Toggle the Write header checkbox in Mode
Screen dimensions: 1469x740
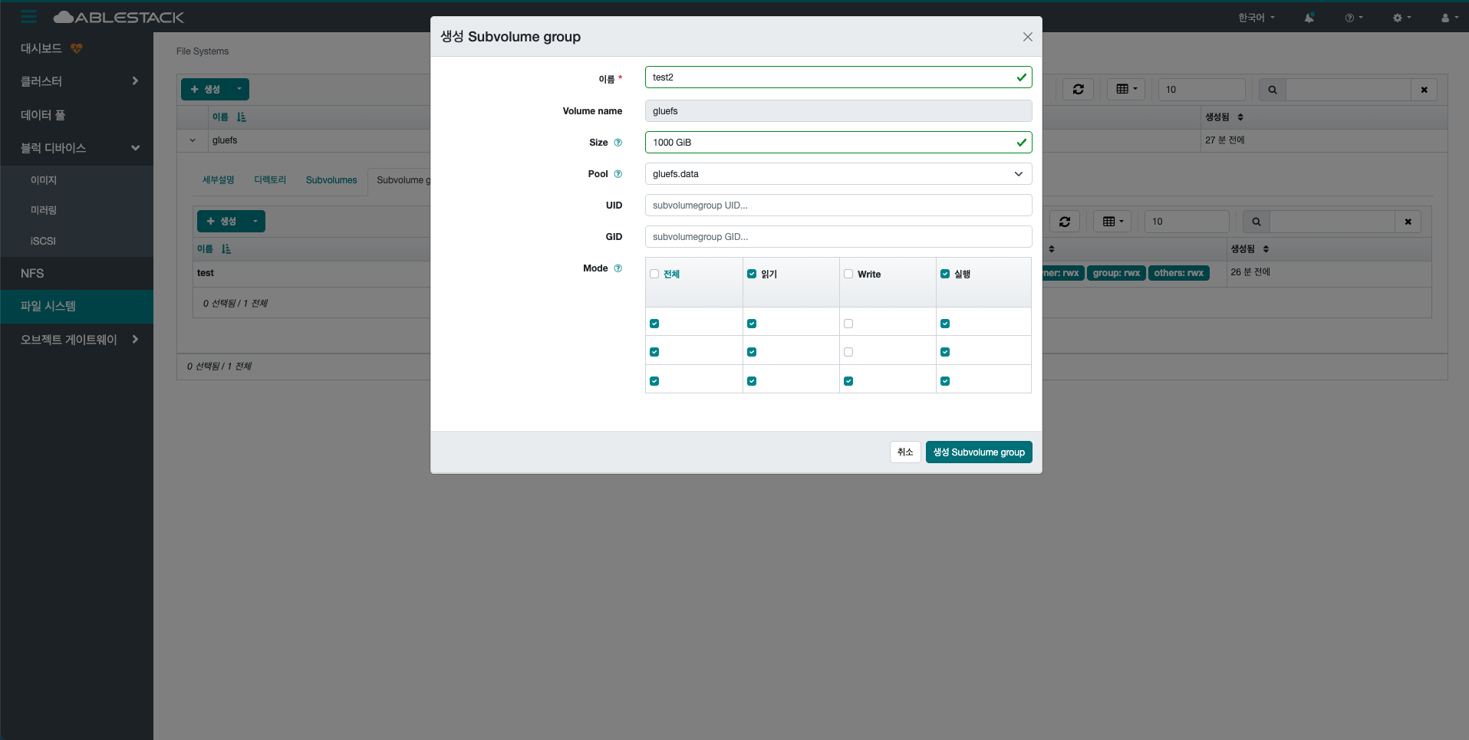848,274
